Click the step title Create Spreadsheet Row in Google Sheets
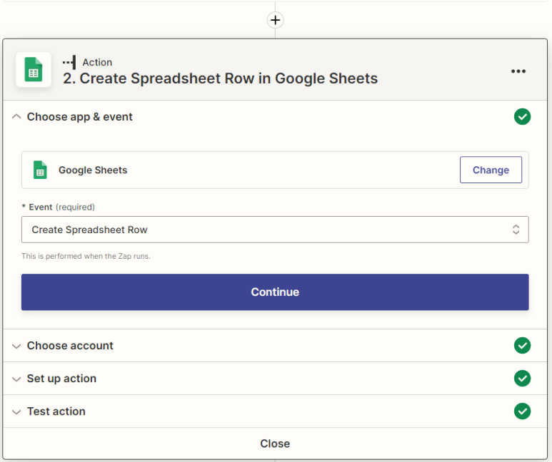 pos(220,78)
